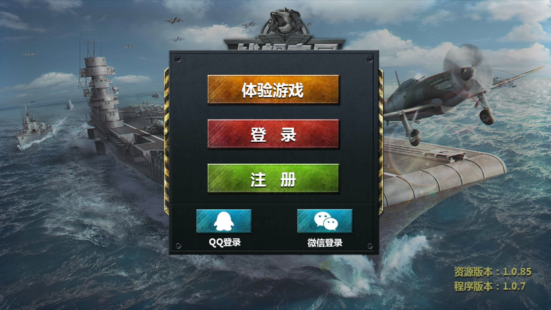Click the orange 体验游戏 button

point(273,90)
